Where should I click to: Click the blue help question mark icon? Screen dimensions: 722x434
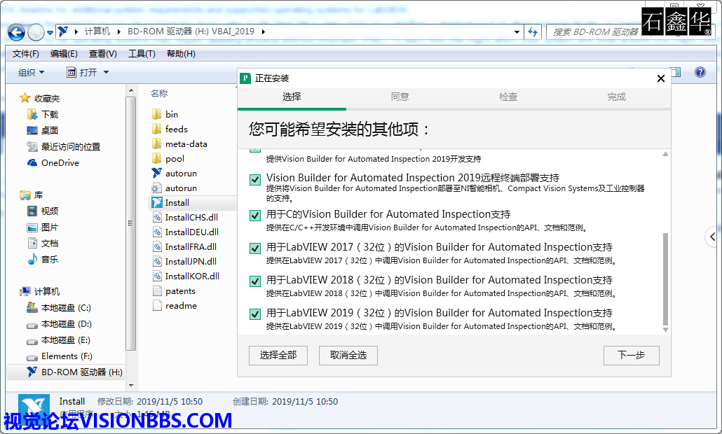[x=700, y=72]
